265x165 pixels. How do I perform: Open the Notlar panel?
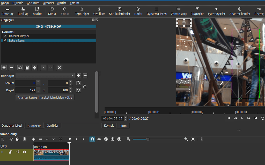tap(138, 11)
